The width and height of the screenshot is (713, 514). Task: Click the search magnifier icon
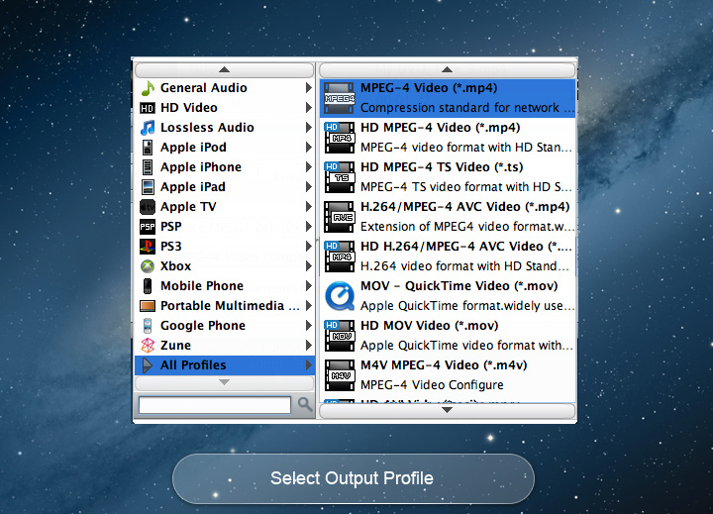(305, 404)
